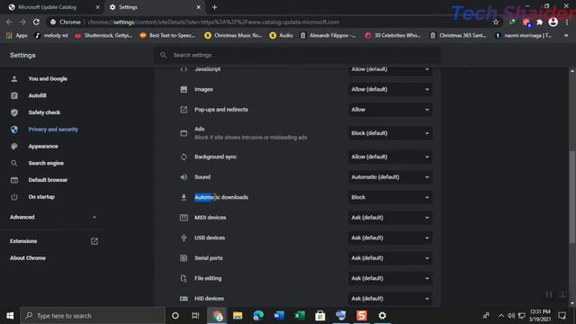Open File editing permission dropdown

(390, 278)
